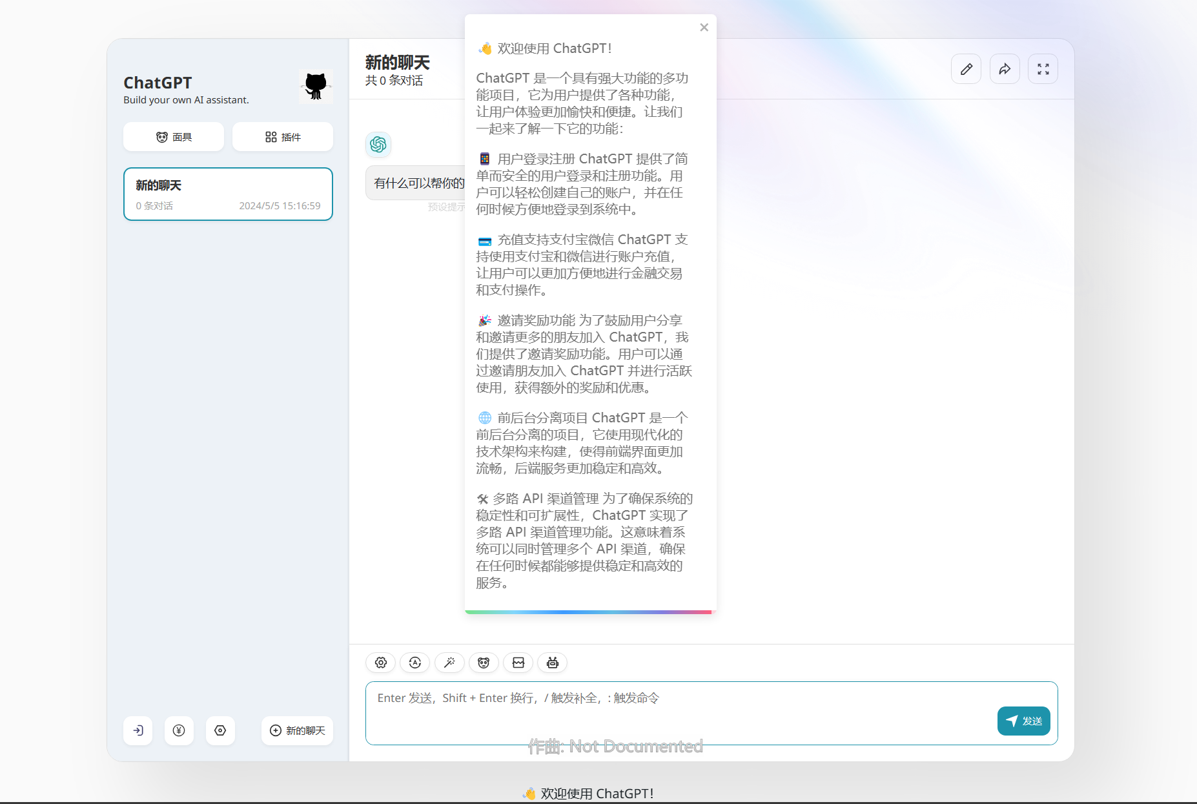Screen dimensions: 1197x804
Task: Open quick prompts magic wand icon
Action: point(449,663)
